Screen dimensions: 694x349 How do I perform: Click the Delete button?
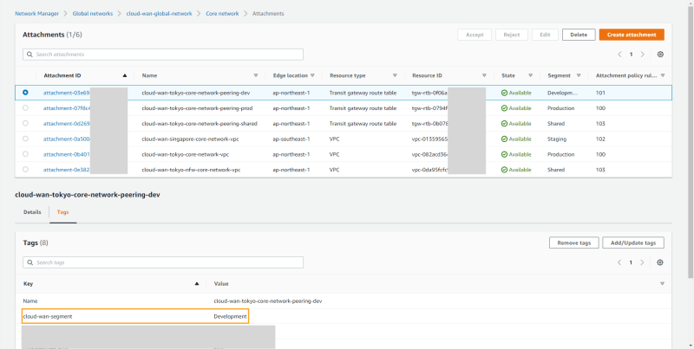[x=579, y=35]
